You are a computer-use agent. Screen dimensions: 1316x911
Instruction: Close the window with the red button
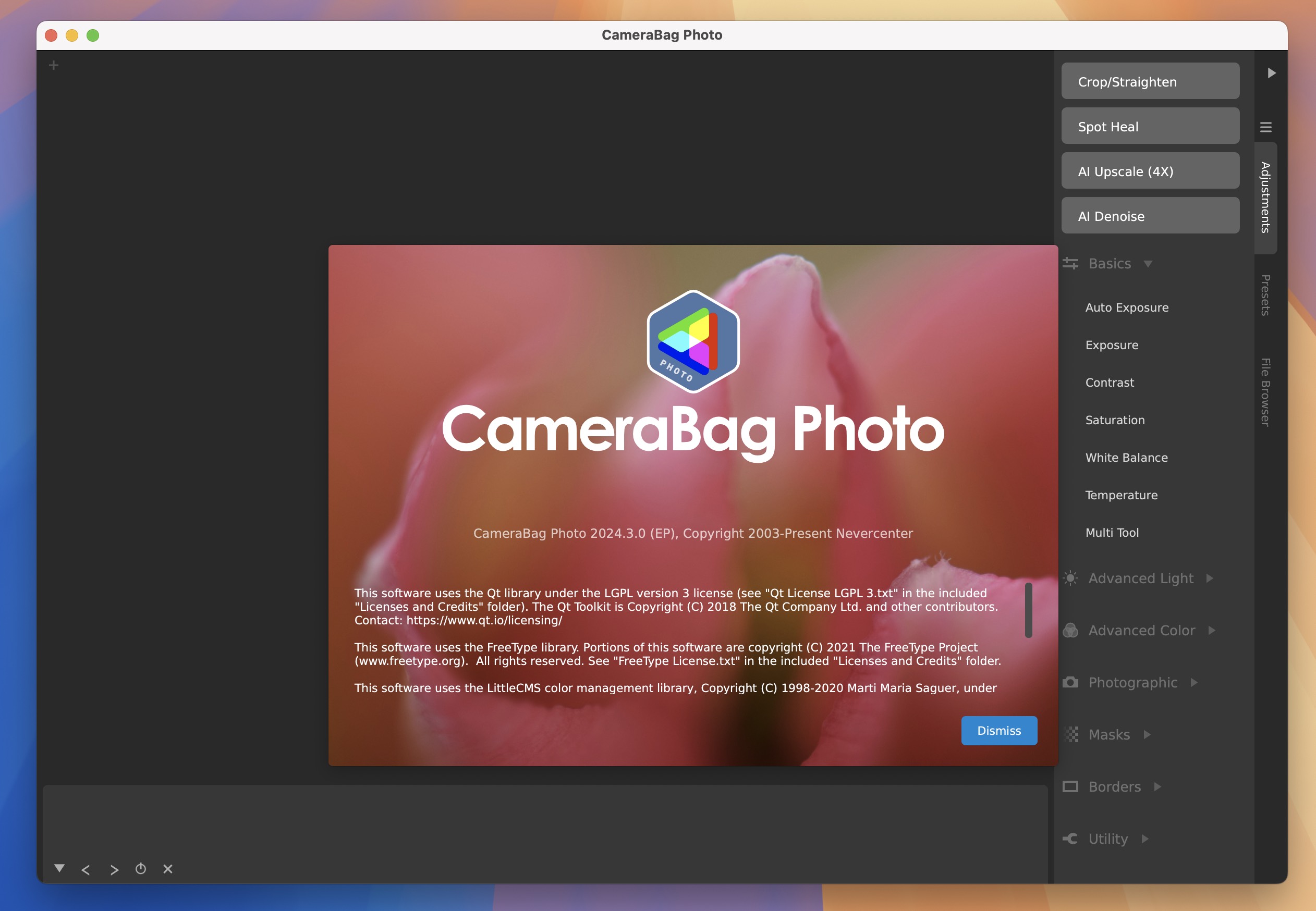[51, 35]
